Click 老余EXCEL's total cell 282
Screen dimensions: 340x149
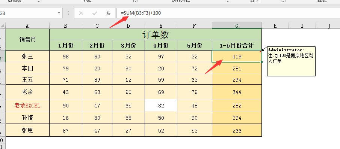point(237,105)
